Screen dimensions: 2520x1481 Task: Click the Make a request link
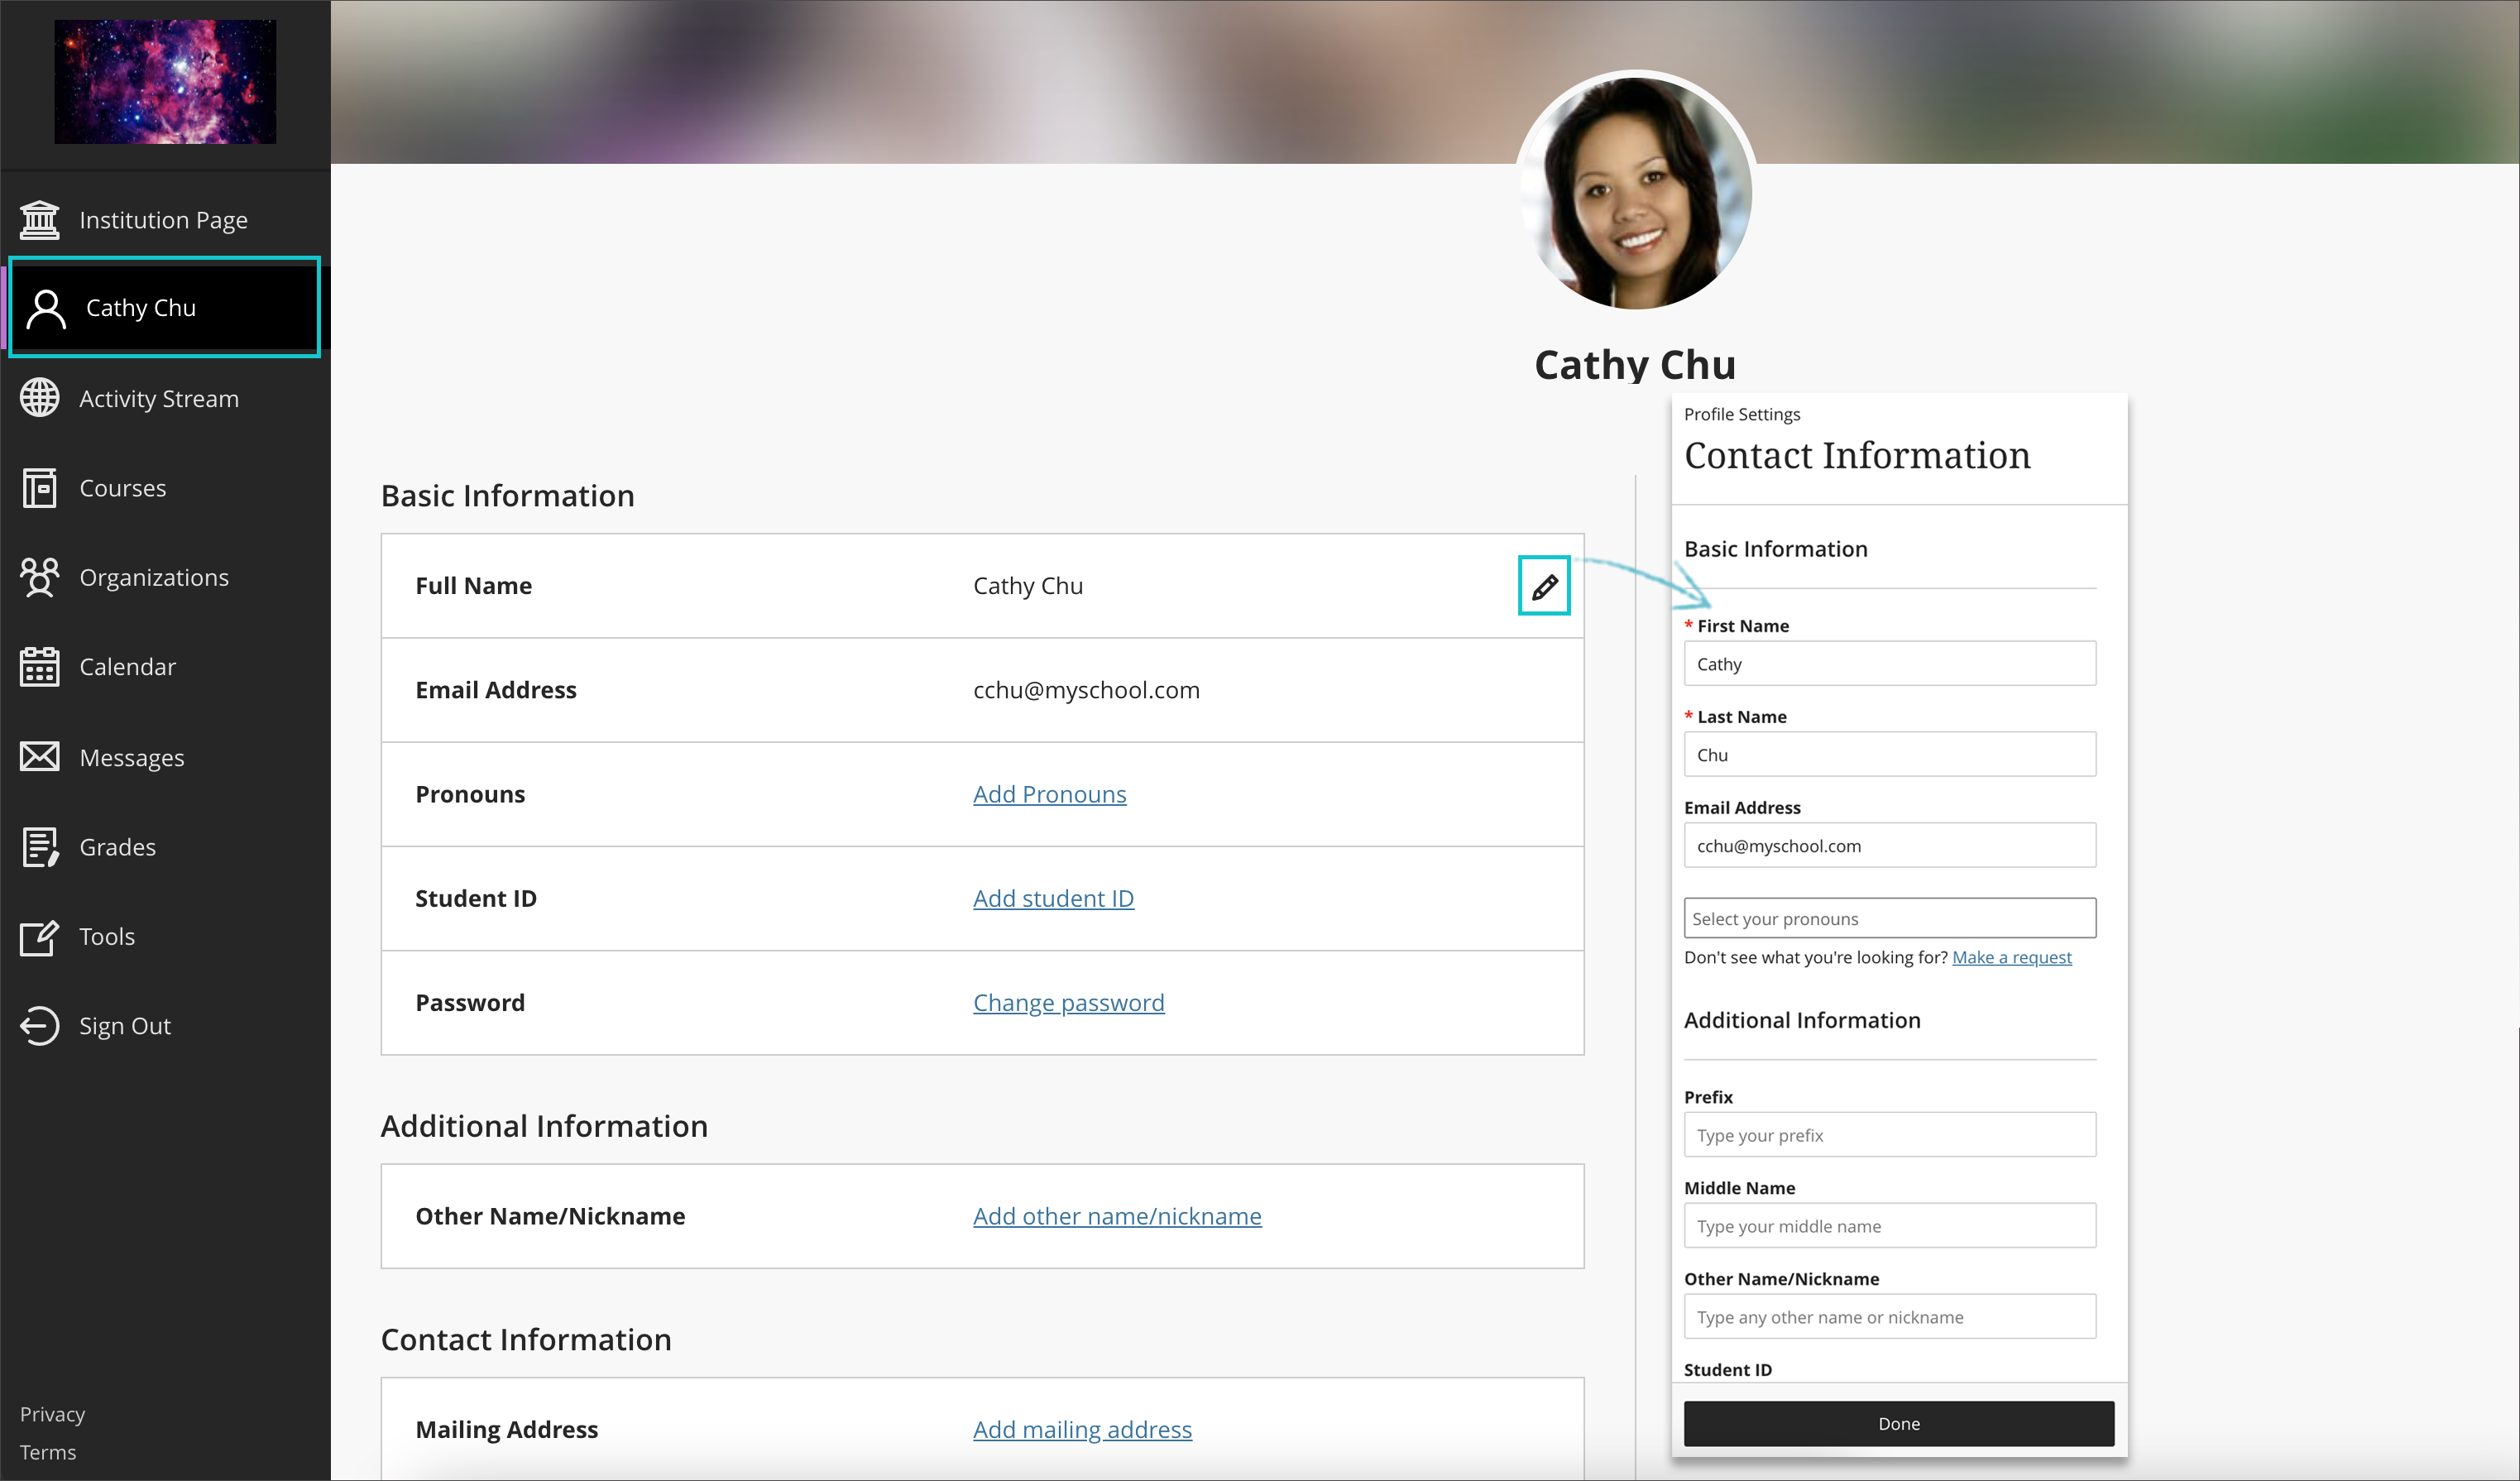[x=2011, y=957]
